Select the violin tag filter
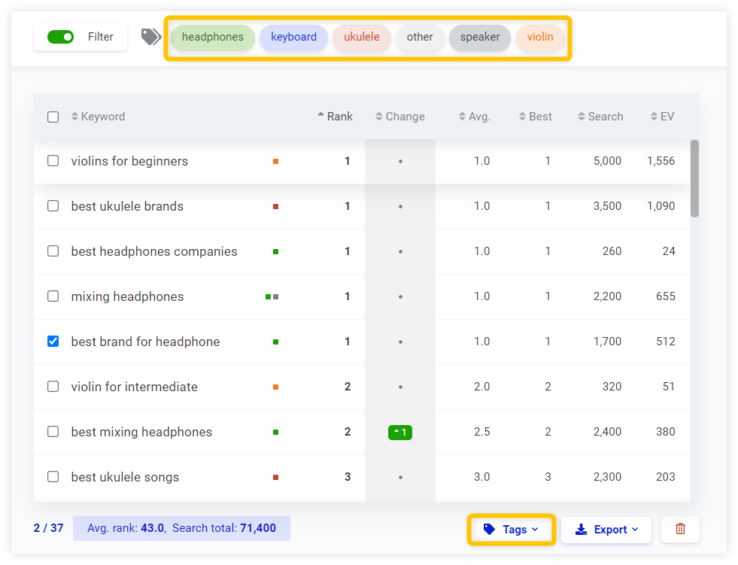This screenshot has width=738, height=565. 540,37
